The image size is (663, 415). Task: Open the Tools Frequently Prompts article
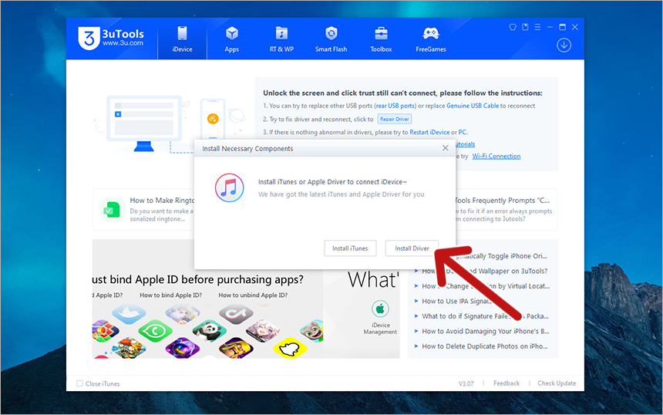click(503, 200)
